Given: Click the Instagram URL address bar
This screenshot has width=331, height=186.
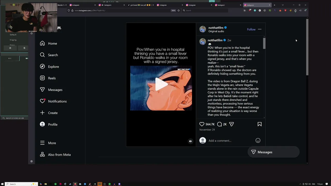Looking at the screenshot, I should 119,11.
